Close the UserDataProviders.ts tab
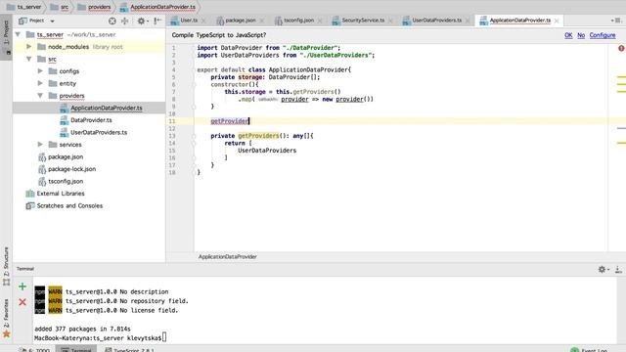 (x=468, y=21)
